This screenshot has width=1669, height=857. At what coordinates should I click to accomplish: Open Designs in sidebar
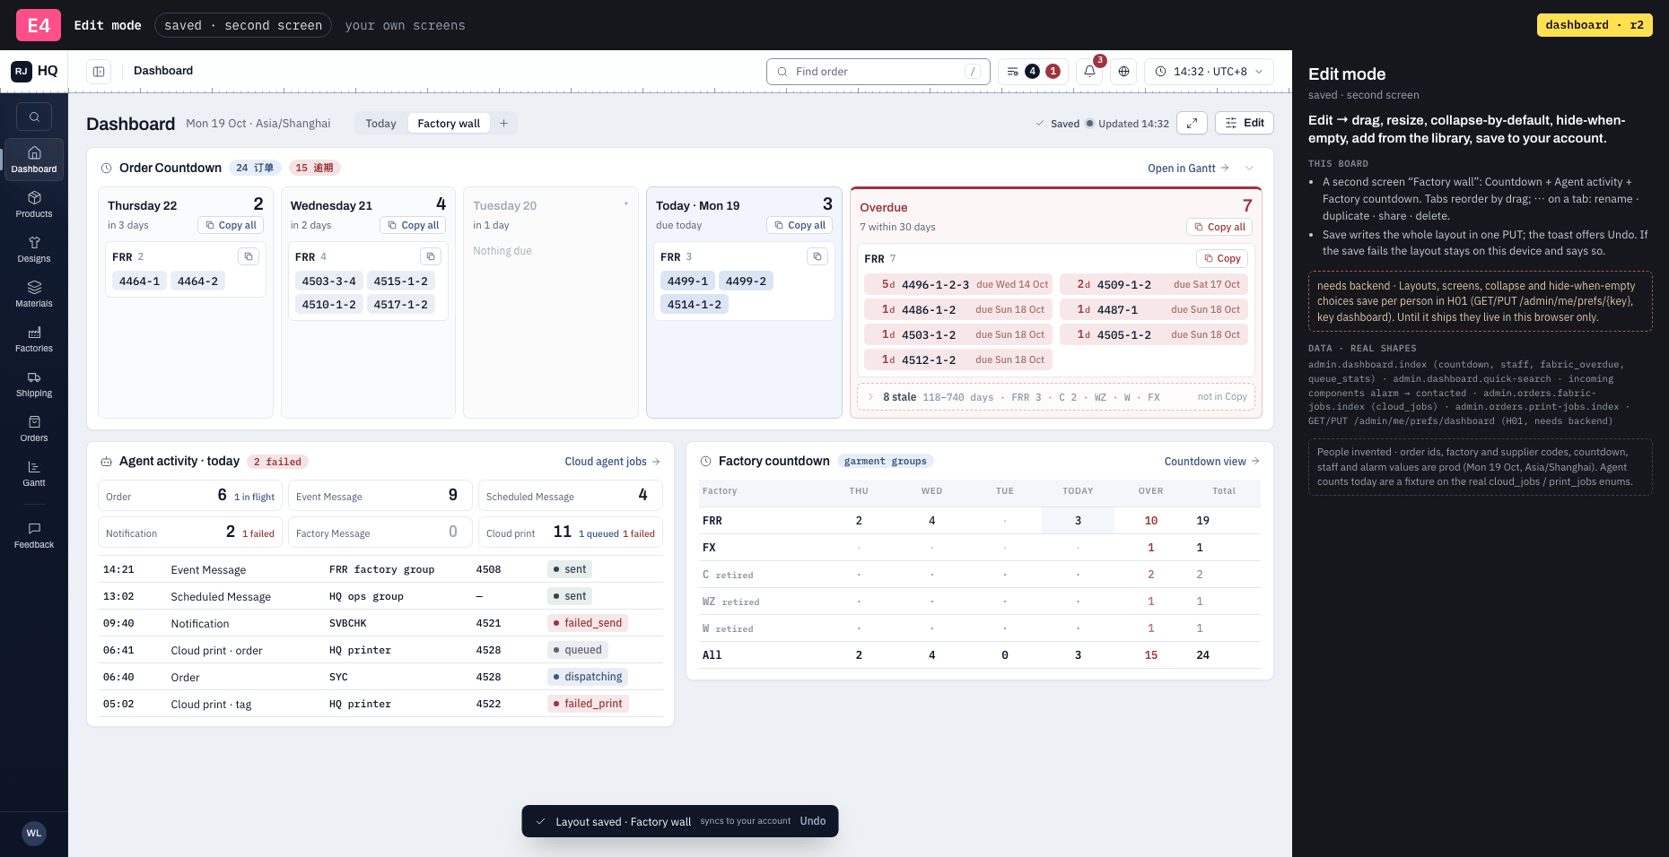click(34, 249)
